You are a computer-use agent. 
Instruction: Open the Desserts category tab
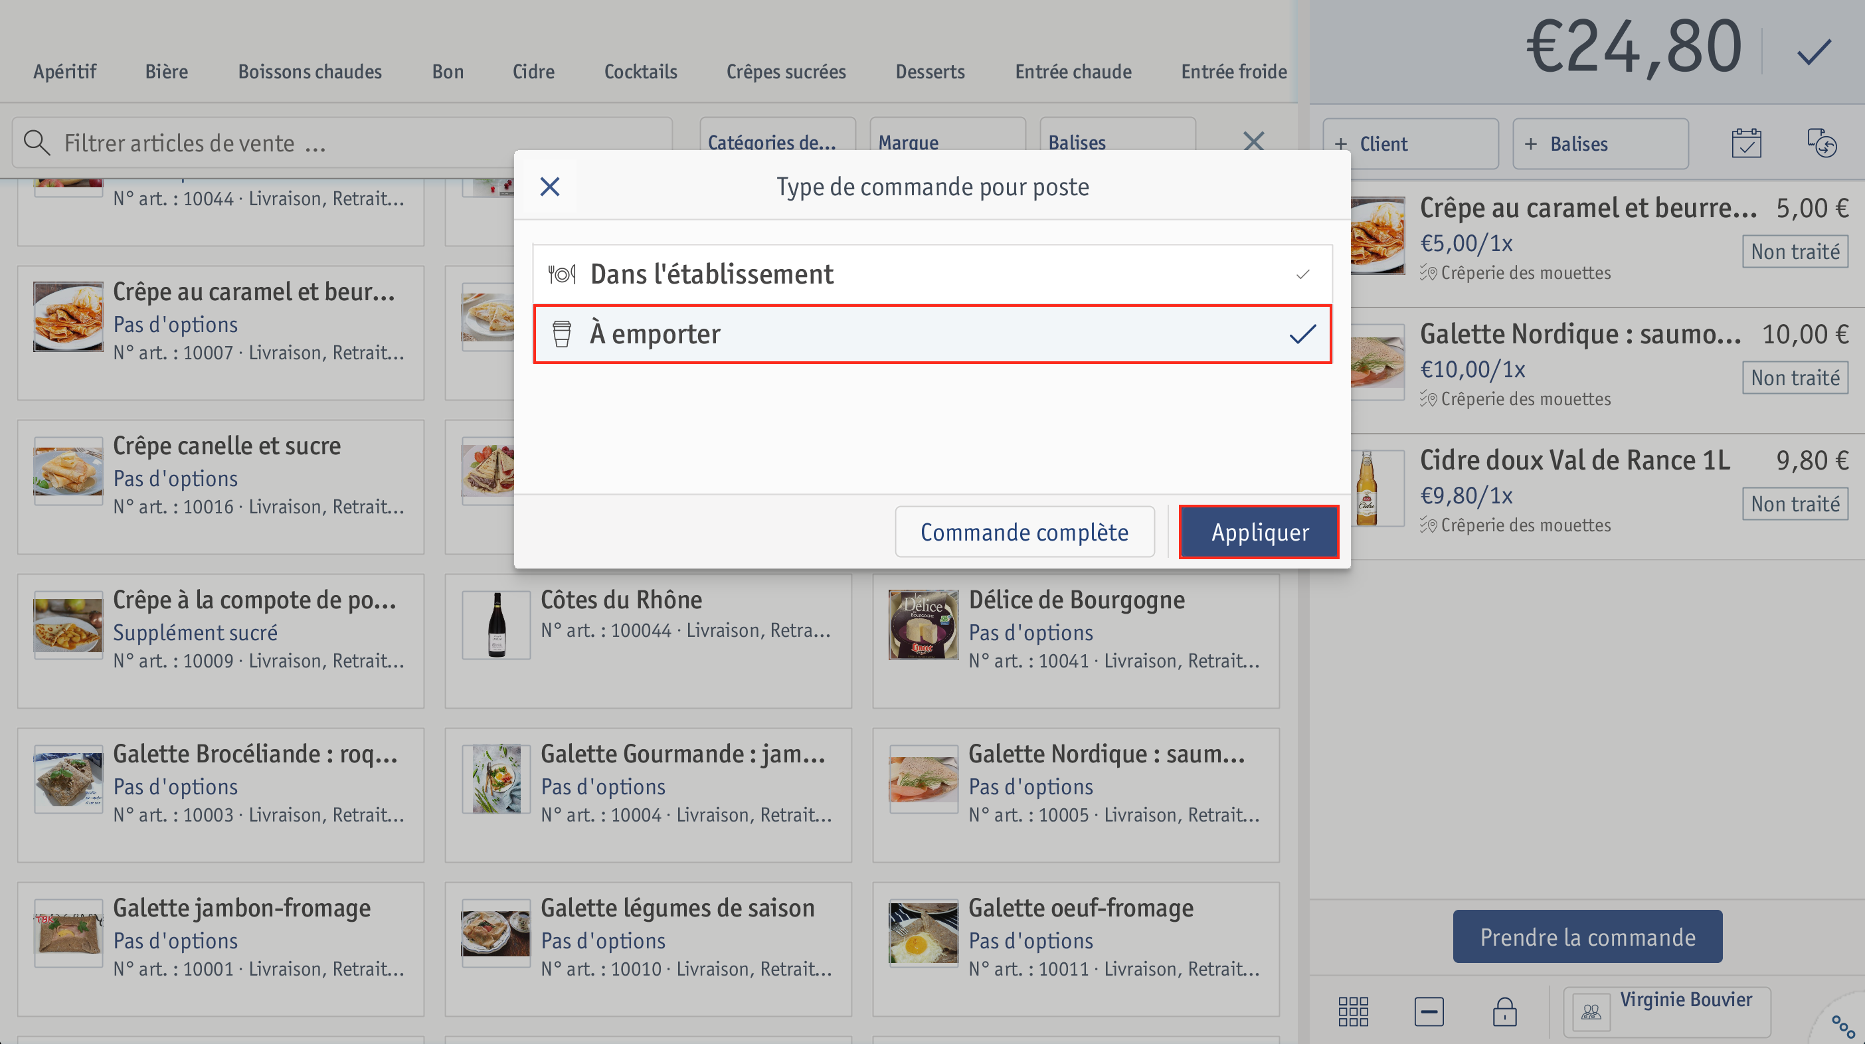coord(931,72)
